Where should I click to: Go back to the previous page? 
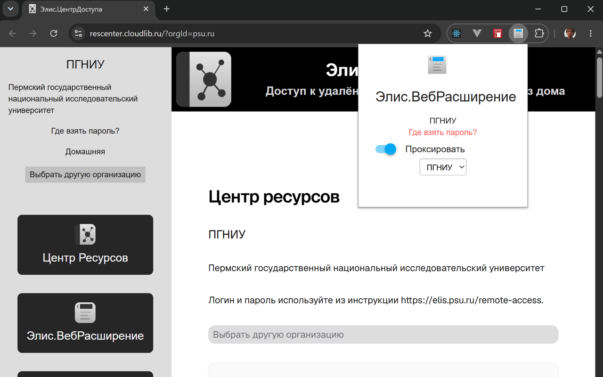click(x=13, y=33)
